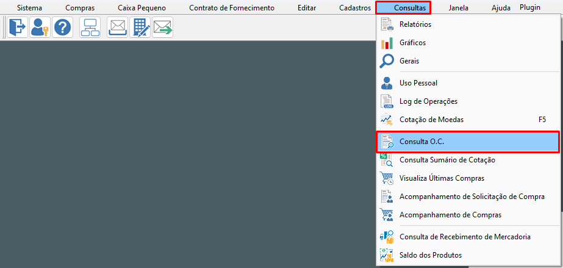Select Uso Pessoal menu entry

point(469,83)
